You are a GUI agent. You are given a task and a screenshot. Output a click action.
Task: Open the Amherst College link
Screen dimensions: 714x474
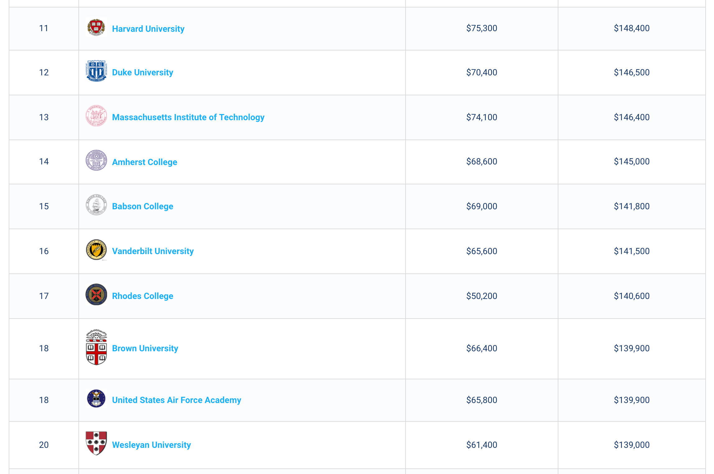click(144, 162)
